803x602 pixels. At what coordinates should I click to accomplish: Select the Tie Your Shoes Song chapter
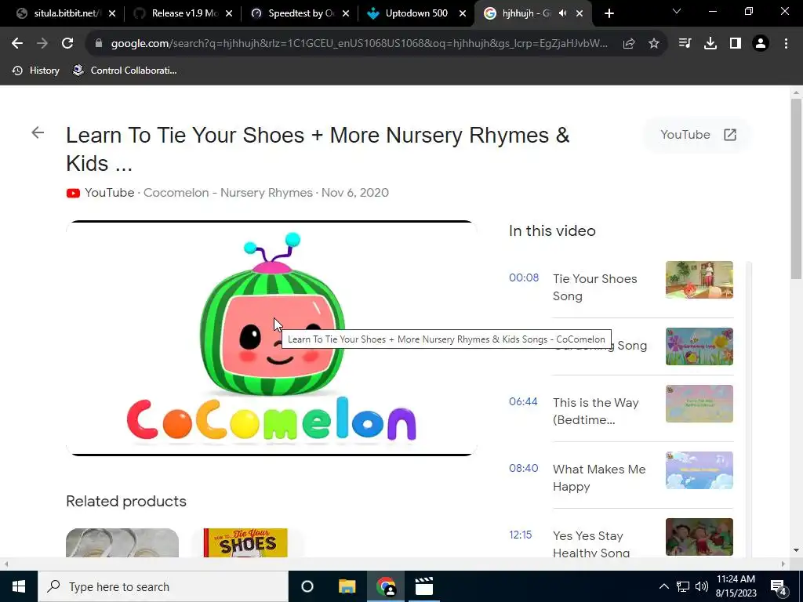594,287
